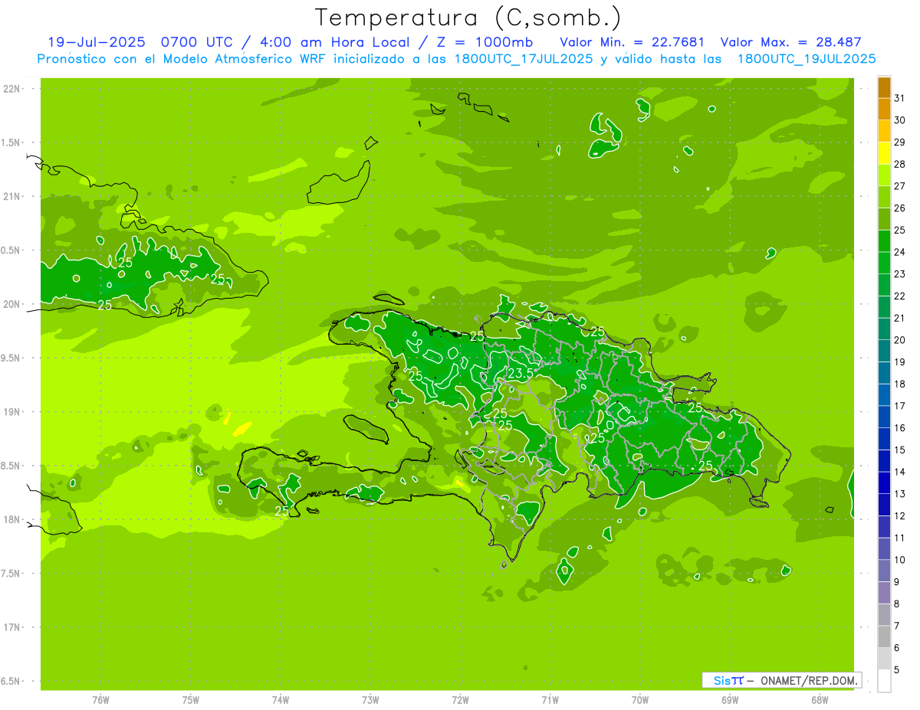Select the "1800UTC_19JUL2025" valid-until time text
The width and height of the screenshot is (920, 710).
(x=806, y=59)
